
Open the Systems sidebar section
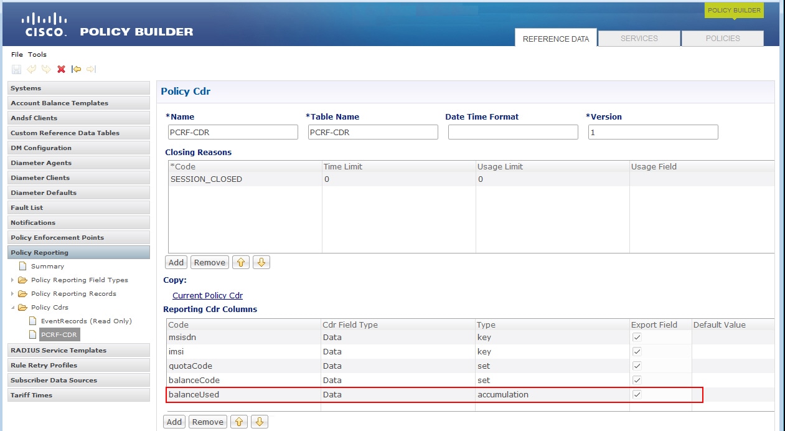point(78,88)
